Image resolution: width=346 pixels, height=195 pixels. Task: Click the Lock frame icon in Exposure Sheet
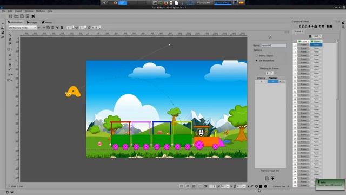(x=316, y=27)
